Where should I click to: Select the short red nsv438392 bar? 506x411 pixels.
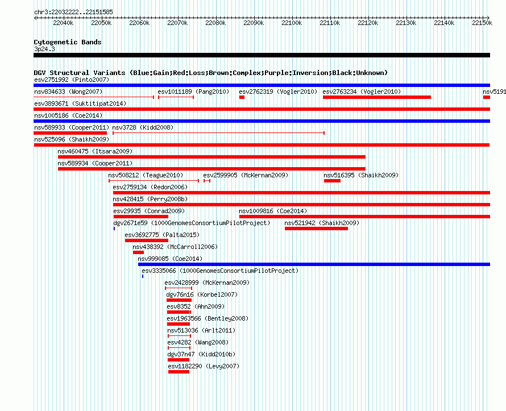[138, 252]
